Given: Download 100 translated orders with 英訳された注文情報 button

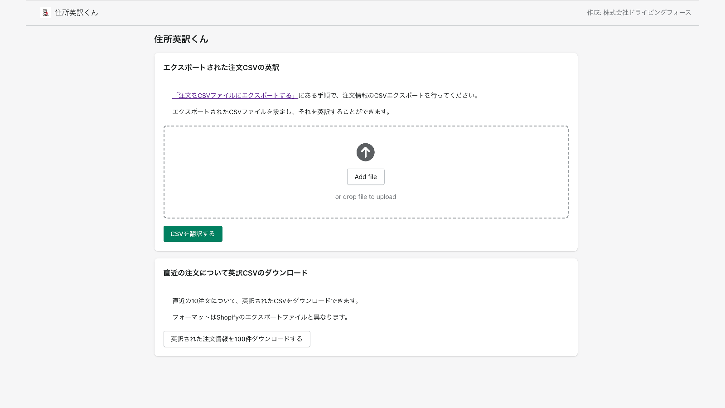Looking at the screenshot, I should (237, 339).
